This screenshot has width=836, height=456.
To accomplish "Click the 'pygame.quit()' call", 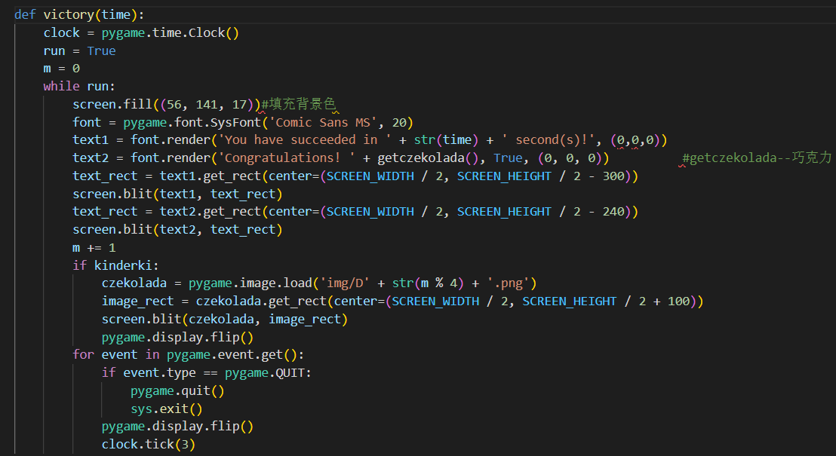I will [177, 390].
